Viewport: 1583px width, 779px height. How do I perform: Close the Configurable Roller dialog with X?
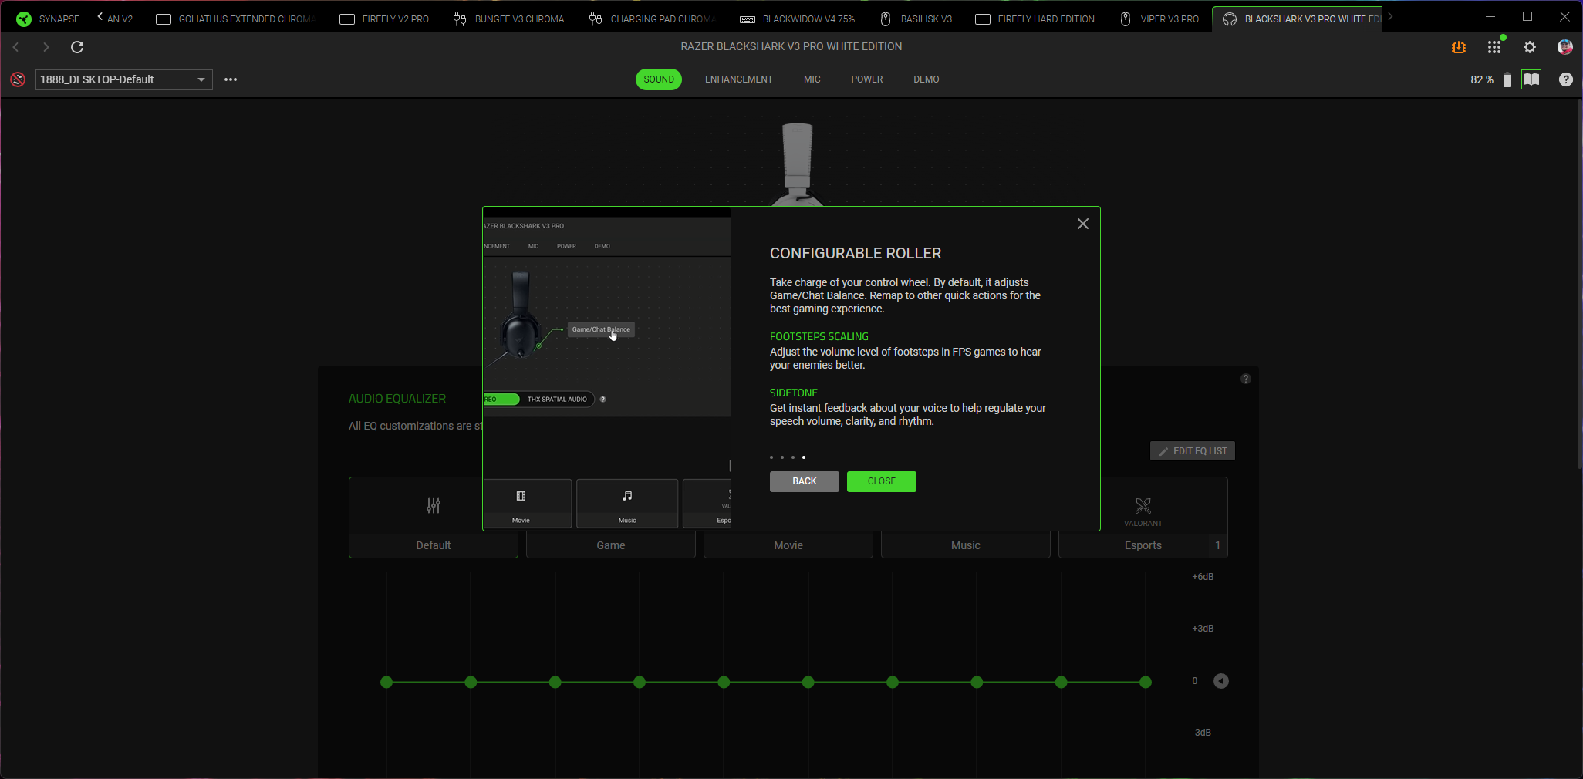click(x=1083, y=224)
